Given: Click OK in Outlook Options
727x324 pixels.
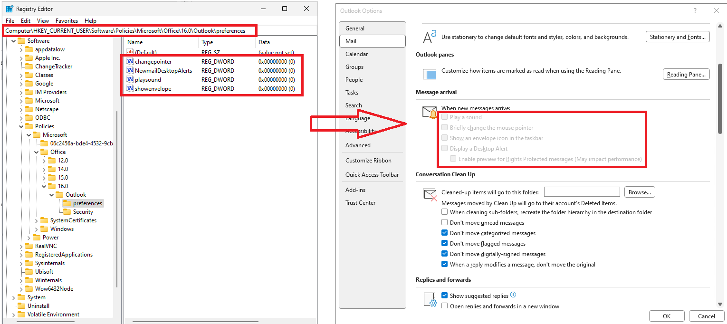Looking at the screenshot, I should (667, 316).
